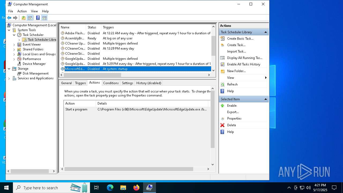
Task: Expand the Shared Folders chevron
Action: pos(14,49)
